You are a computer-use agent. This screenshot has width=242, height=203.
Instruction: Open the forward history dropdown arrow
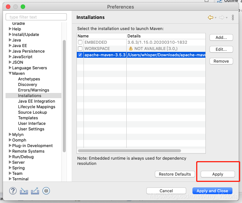[x=226, y=18]
